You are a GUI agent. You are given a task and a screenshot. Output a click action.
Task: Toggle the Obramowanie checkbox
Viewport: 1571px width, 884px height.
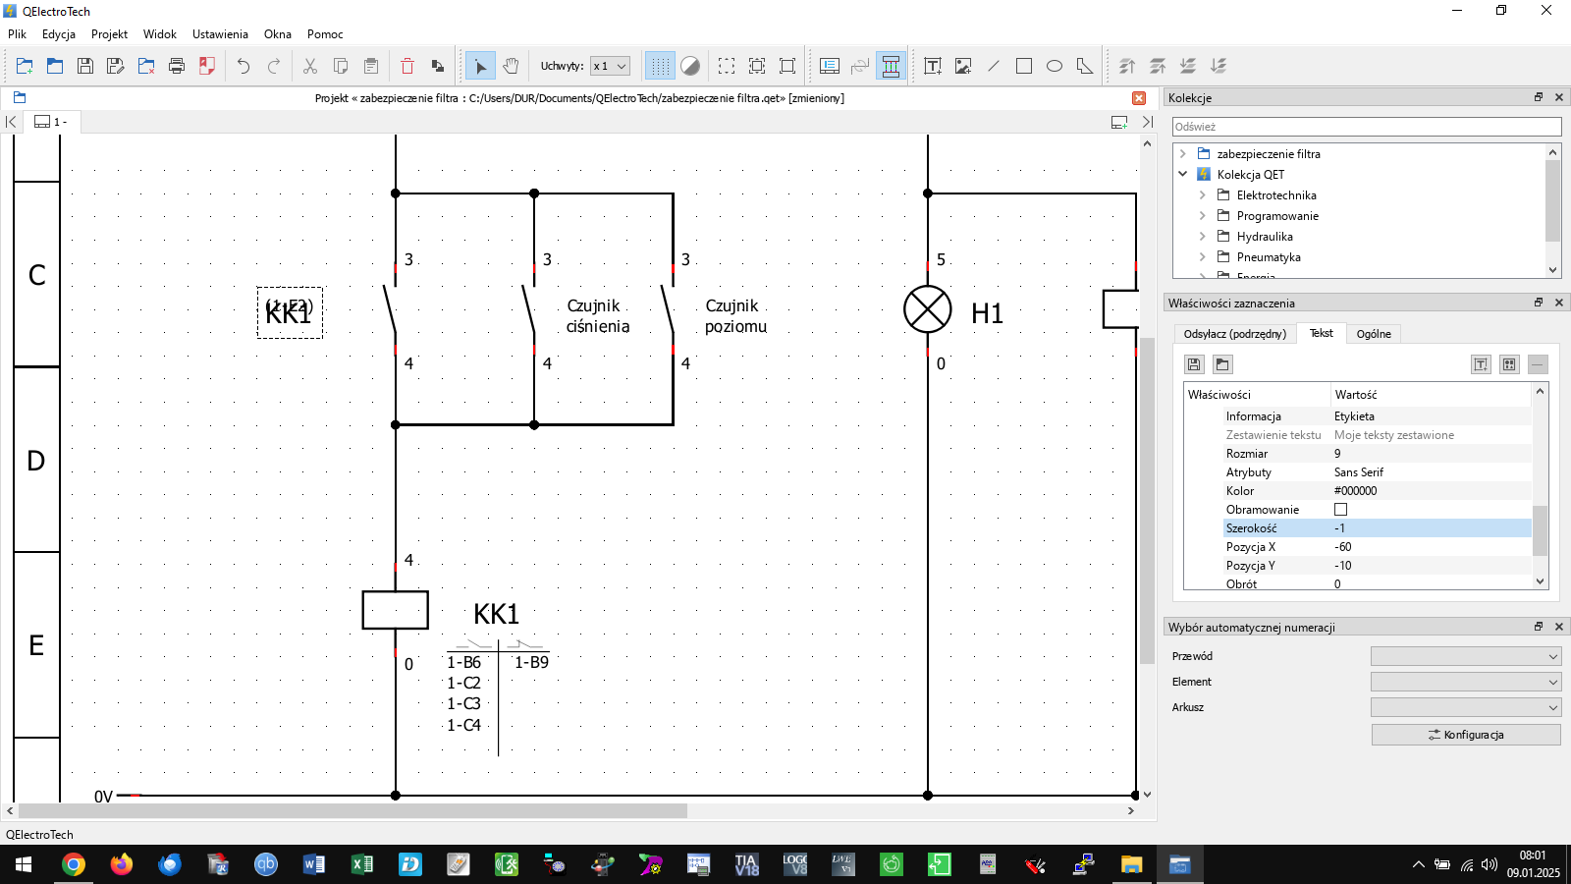1340,510
